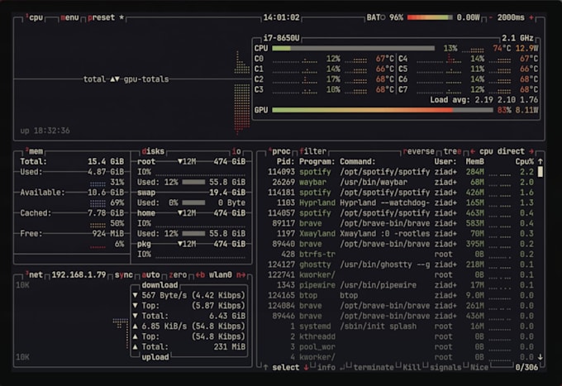Click the CPU usage bar at 13%
This screenshot has height=386, width=562.
(353, 49)
